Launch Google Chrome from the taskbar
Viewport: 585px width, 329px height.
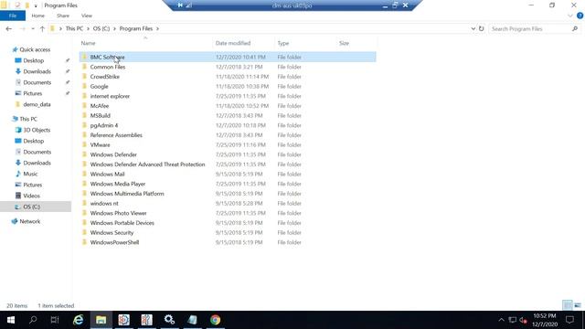click(x=216, y=320)
